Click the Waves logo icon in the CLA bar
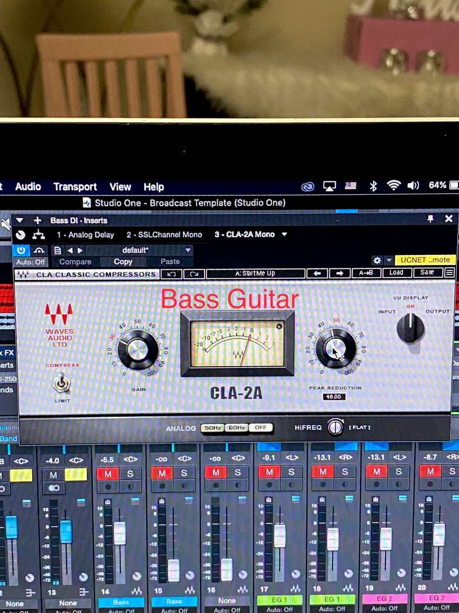The height and width of the screenshot is (613, 459). [23, 275]
